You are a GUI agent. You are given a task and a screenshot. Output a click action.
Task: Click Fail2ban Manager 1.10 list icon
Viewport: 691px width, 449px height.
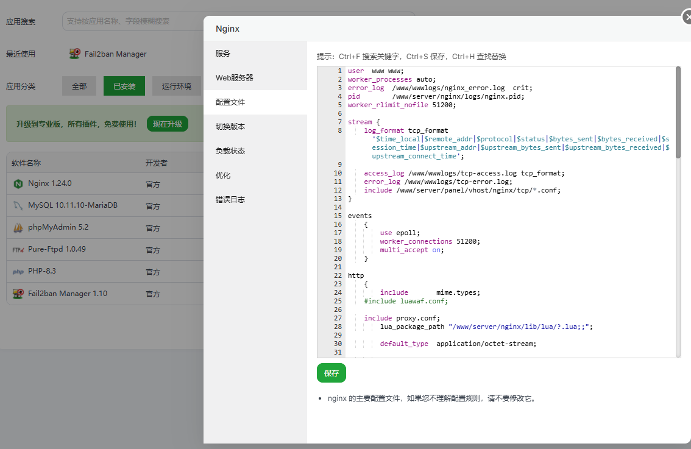coord(18,294)
